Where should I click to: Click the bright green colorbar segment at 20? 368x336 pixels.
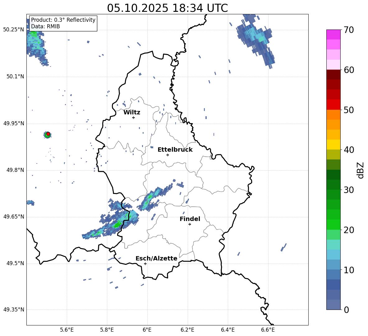[333, 224]
